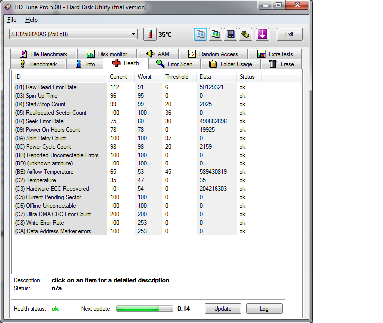This screenshot has height=323, width=383.
Task: Select the (04) Start/Stop Count row
Action: tap(138, 104)
